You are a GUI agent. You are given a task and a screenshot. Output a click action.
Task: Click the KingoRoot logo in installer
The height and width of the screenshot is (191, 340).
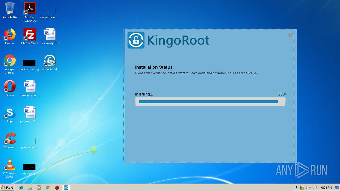click(168, 40)
